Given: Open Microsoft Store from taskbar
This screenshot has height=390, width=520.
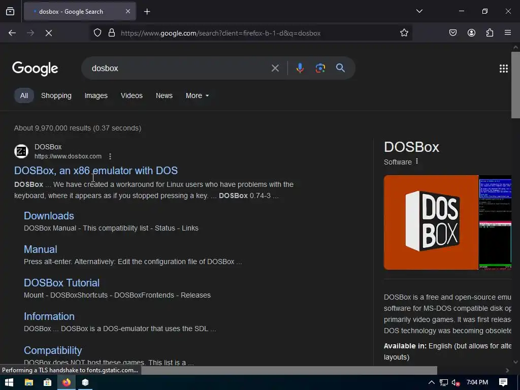Looking at the screenshot, I should [47, 382].
